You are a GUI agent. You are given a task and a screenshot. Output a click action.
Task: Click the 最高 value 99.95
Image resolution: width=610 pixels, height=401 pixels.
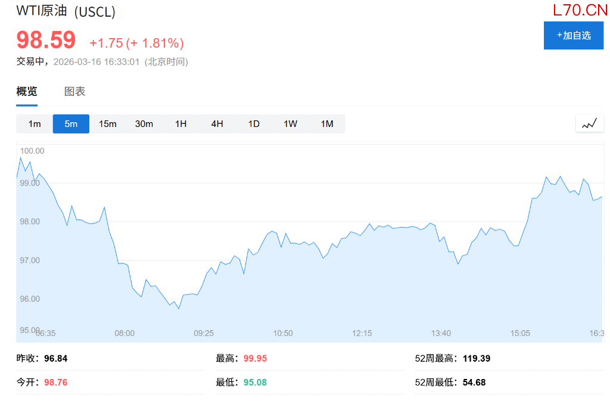pyautogui.click(x=255, y=359)
